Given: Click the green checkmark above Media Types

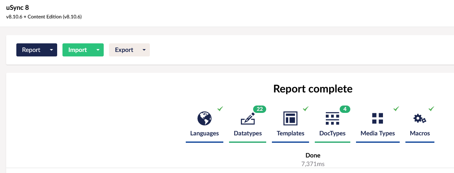Looking at the screenshot, I should pos(396,108).
